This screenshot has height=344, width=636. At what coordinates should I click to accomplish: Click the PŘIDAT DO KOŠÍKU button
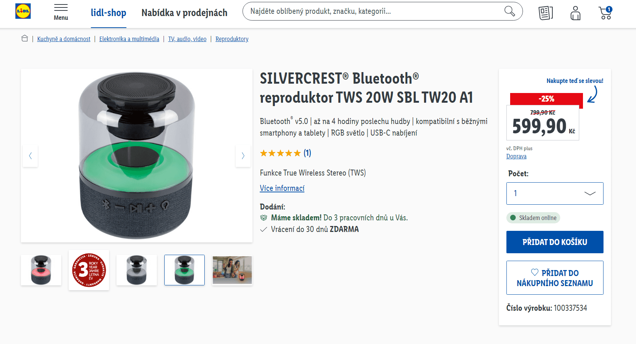point(555,242)
